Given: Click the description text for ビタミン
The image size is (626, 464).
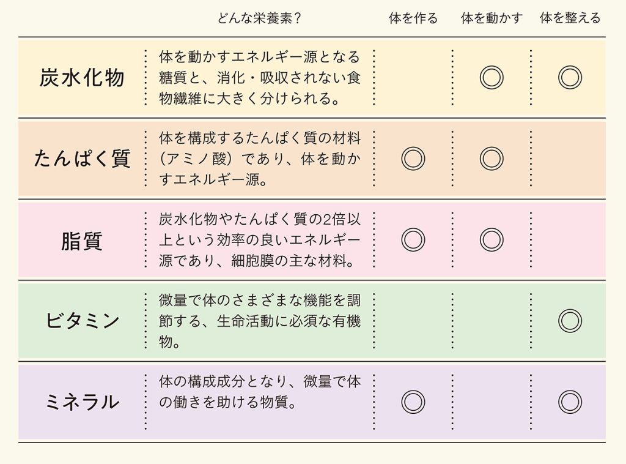Looking at the screenshot, I should click(259, 321).
